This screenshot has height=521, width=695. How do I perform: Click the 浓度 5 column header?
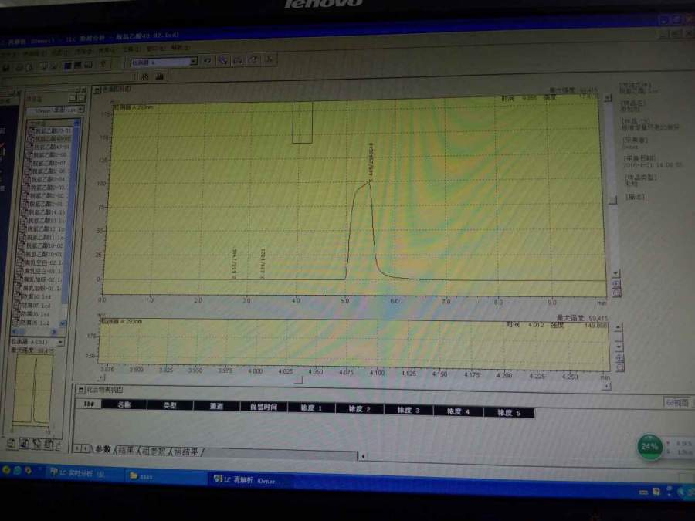point(509,413)
